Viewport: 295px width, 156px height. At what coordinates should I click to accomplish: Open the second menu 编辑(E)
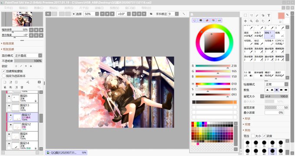[x=23, y=8]
